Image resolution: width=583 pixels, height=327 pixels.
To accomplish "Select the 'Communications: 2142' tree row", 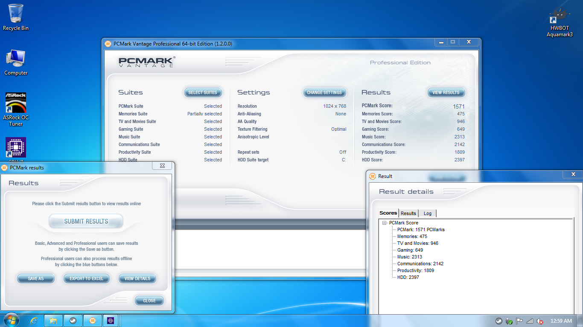I will pyautogui.click(x=420, y=264).
